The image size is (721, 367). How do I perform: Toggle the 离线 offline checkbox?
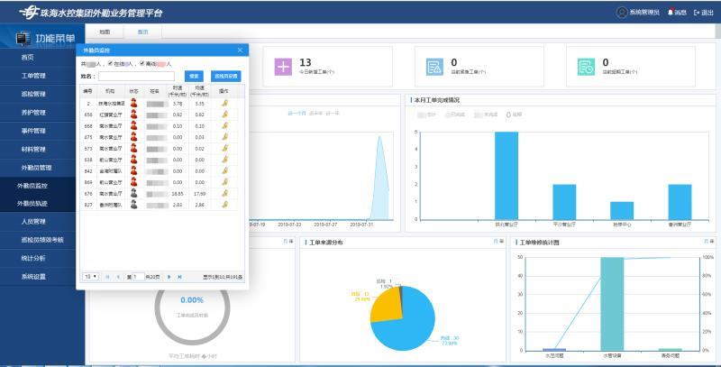[144, 64]
